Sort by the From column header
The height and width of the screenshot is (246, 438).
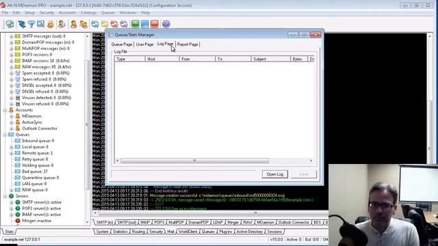197,59
